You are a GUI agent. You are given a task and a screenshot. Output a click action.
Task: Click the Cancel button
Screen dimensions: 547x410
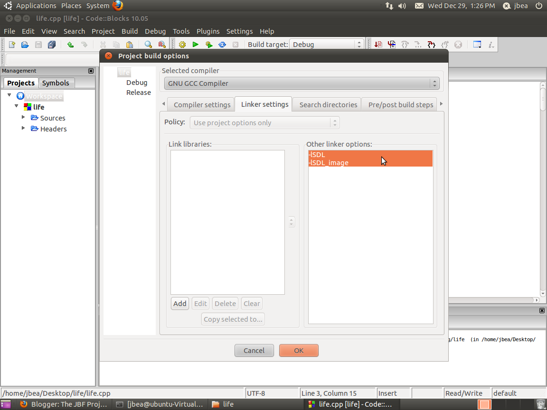(254, 350)
